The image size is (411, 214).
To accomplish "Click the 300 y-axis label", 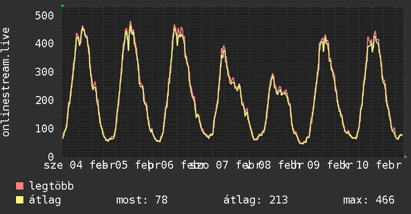I will (44, 72).
